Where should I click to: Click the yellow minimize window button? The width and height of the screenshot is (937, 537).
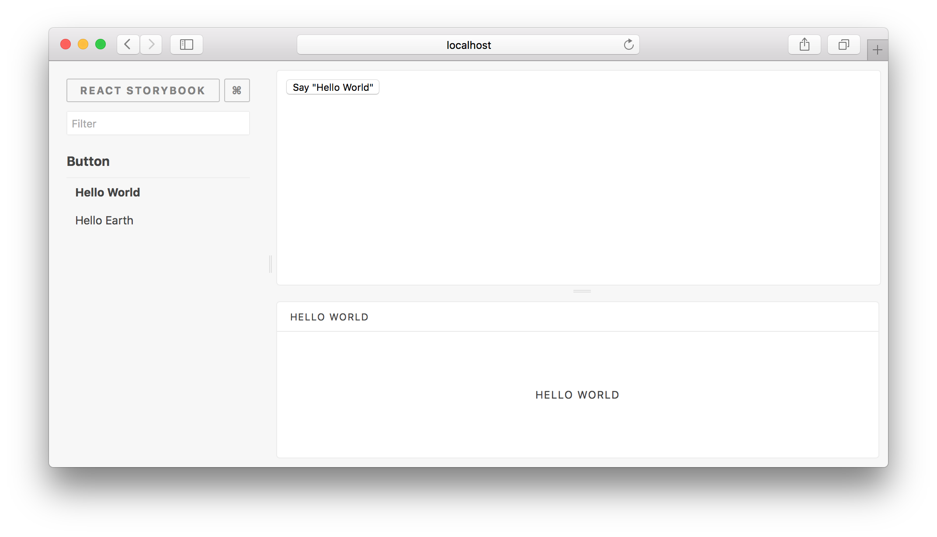83,45
